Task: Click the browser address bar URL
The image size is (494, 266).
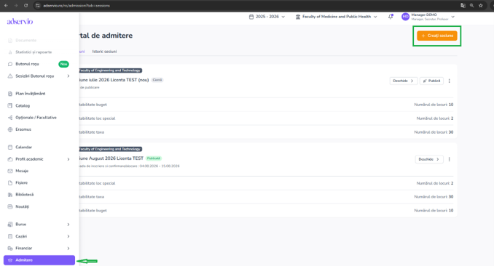Action: [x=77, y=6]
